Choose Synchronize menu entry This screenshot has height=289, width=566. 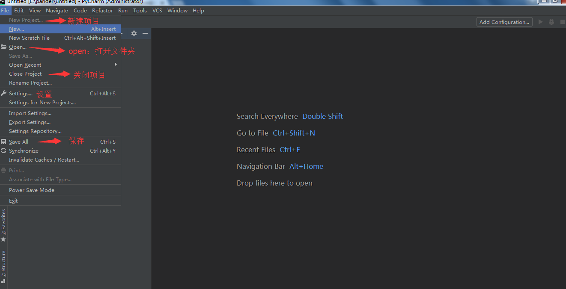coord(60,151)
